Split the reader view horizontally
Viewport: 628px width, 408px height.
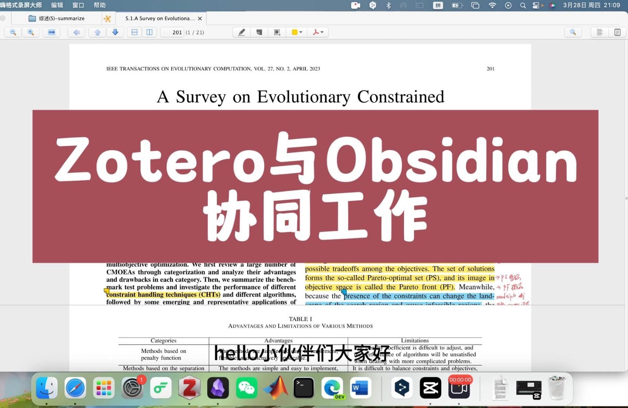(x=134, y=32)
